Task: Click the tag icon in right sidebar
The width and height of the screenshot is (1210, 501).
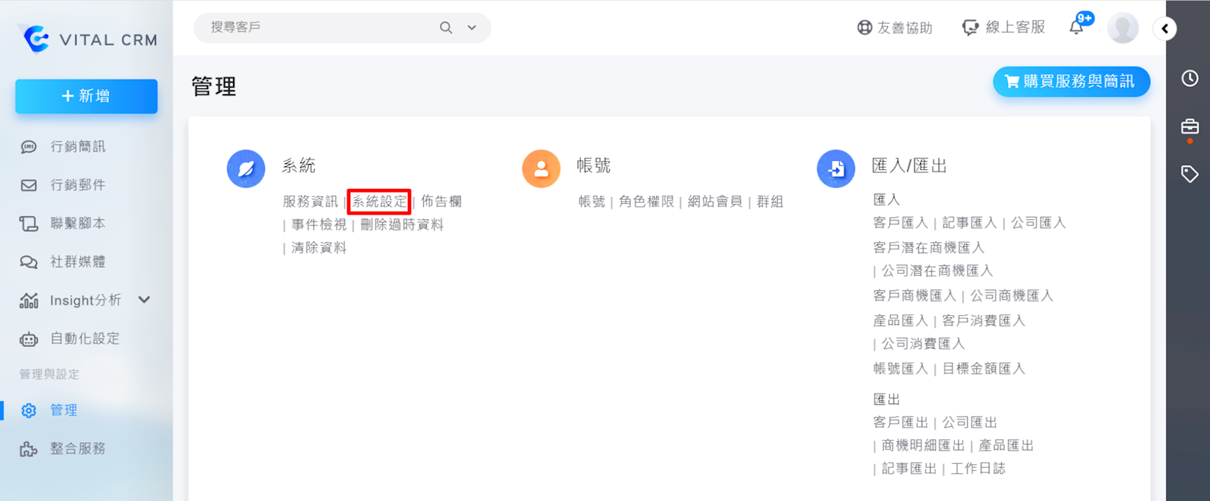Action: pyautogui.click(x=1190, y=175)
